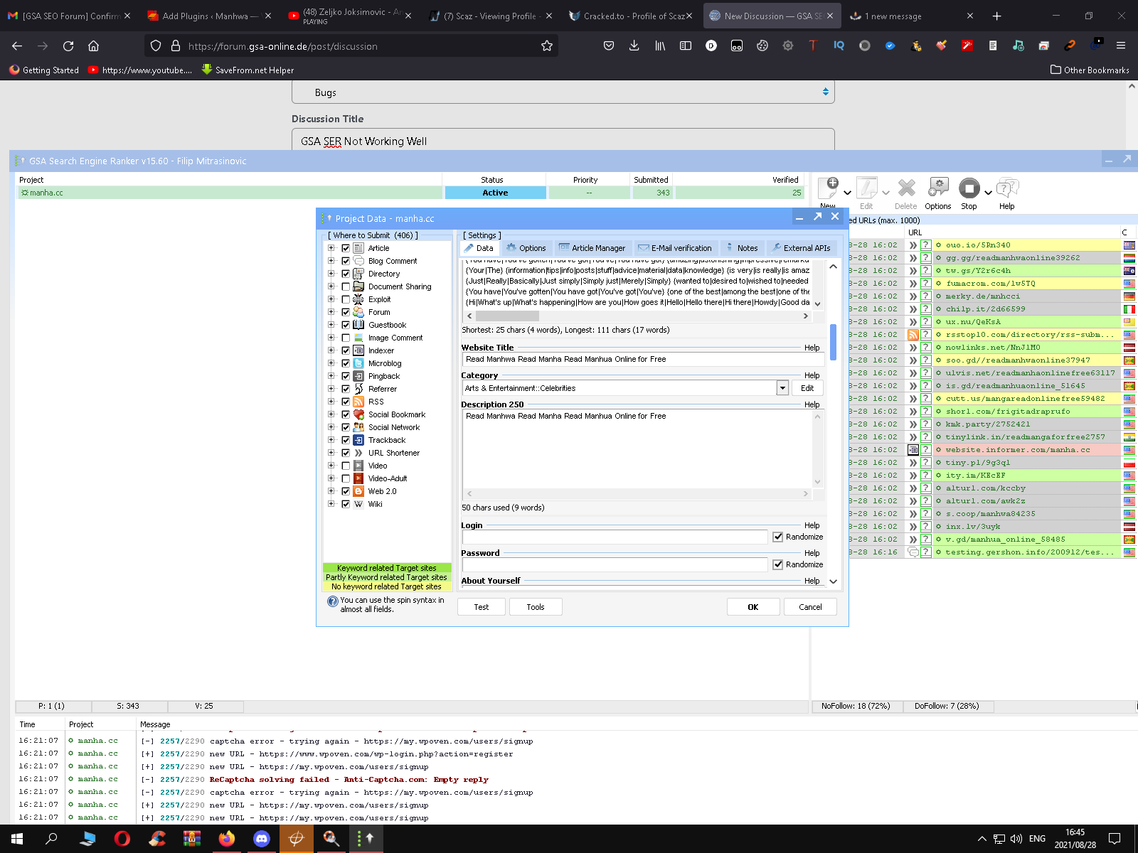Click the OK button
The image size is (1138, 853).
753,607
